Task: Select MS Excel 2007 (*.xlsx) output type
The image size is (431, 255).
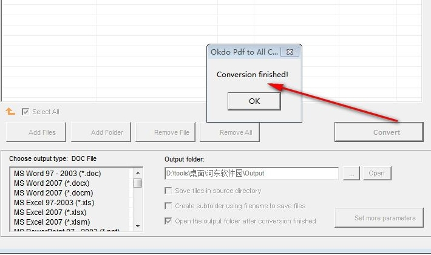Action: tap(50, 212)
